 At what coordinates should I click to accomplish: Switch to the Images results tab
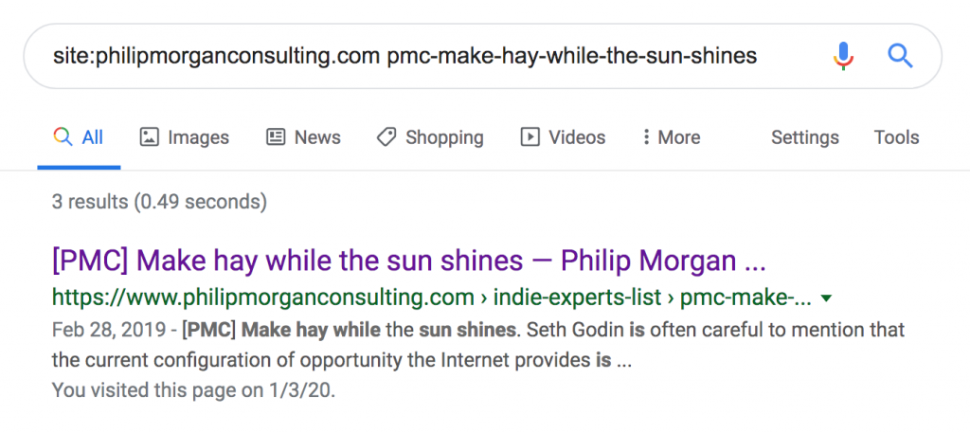point(185,136)
